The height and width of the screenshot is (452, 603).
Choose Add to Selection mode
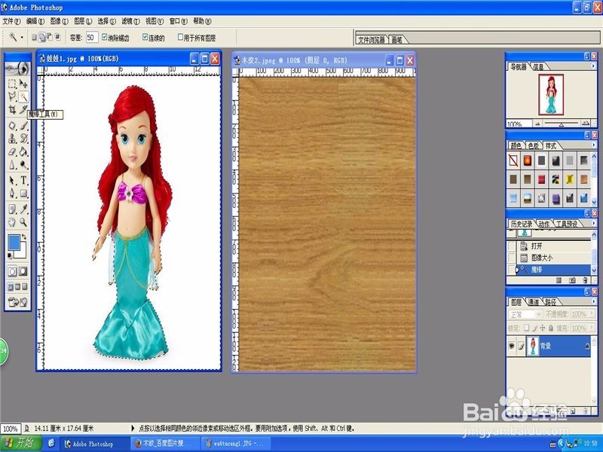42,37
